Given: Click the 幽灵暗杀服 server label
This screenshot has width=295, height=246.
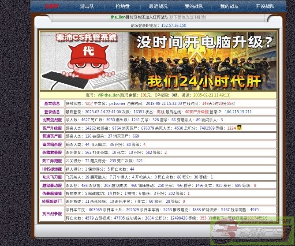Looking at the screenshot, I should point(52,145).
